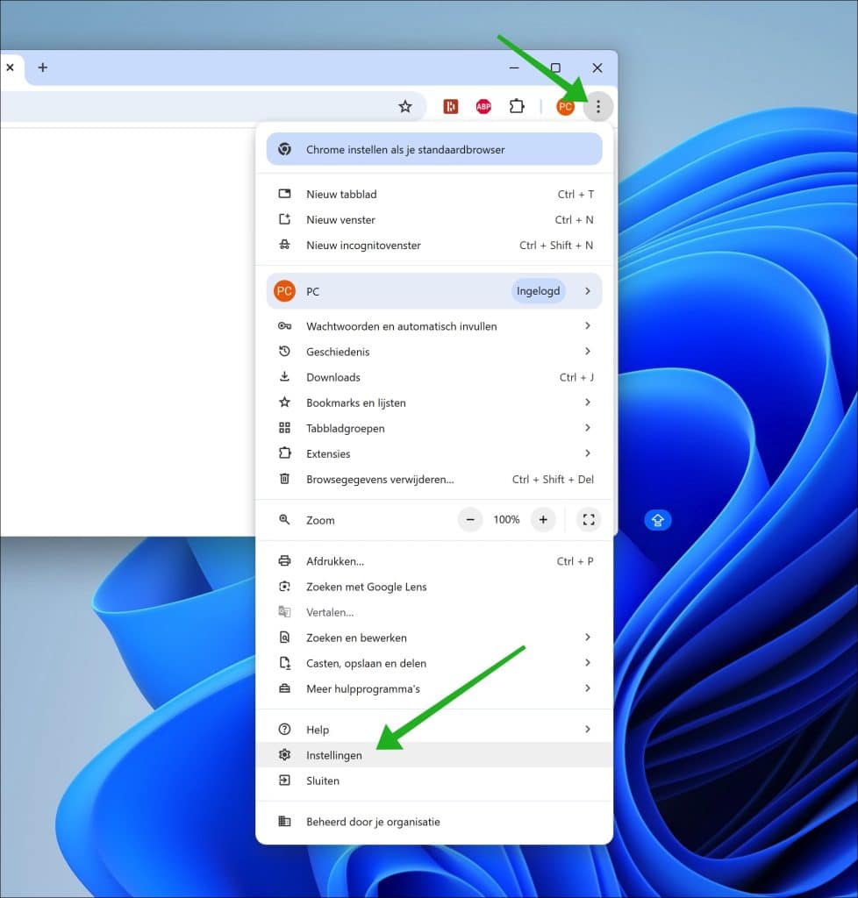858x898 pixels.
Task: Choose Sluiten to quit Chrome
Action: tap(434, 780)
